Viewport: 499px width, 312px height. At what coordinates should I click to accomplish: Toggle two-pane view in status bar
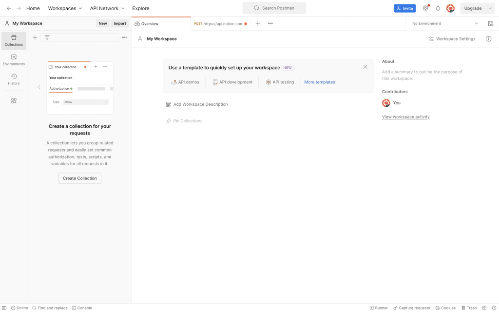coord(484,308)
